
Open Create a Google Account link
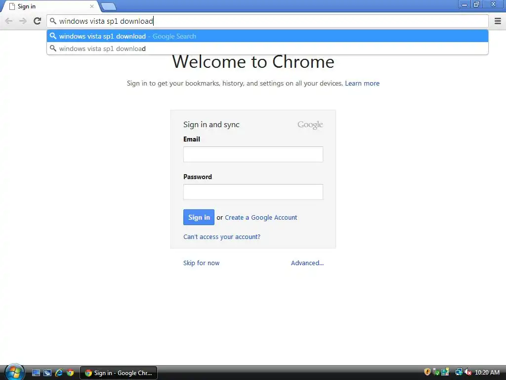point(261,218)
